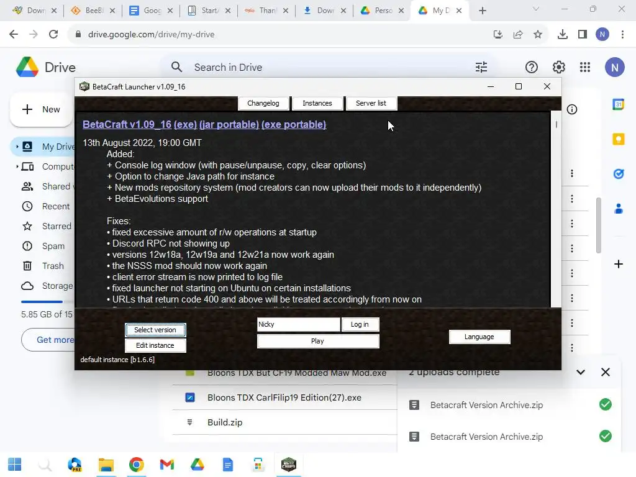Open the Language selection button

click(x=479, y=337)
